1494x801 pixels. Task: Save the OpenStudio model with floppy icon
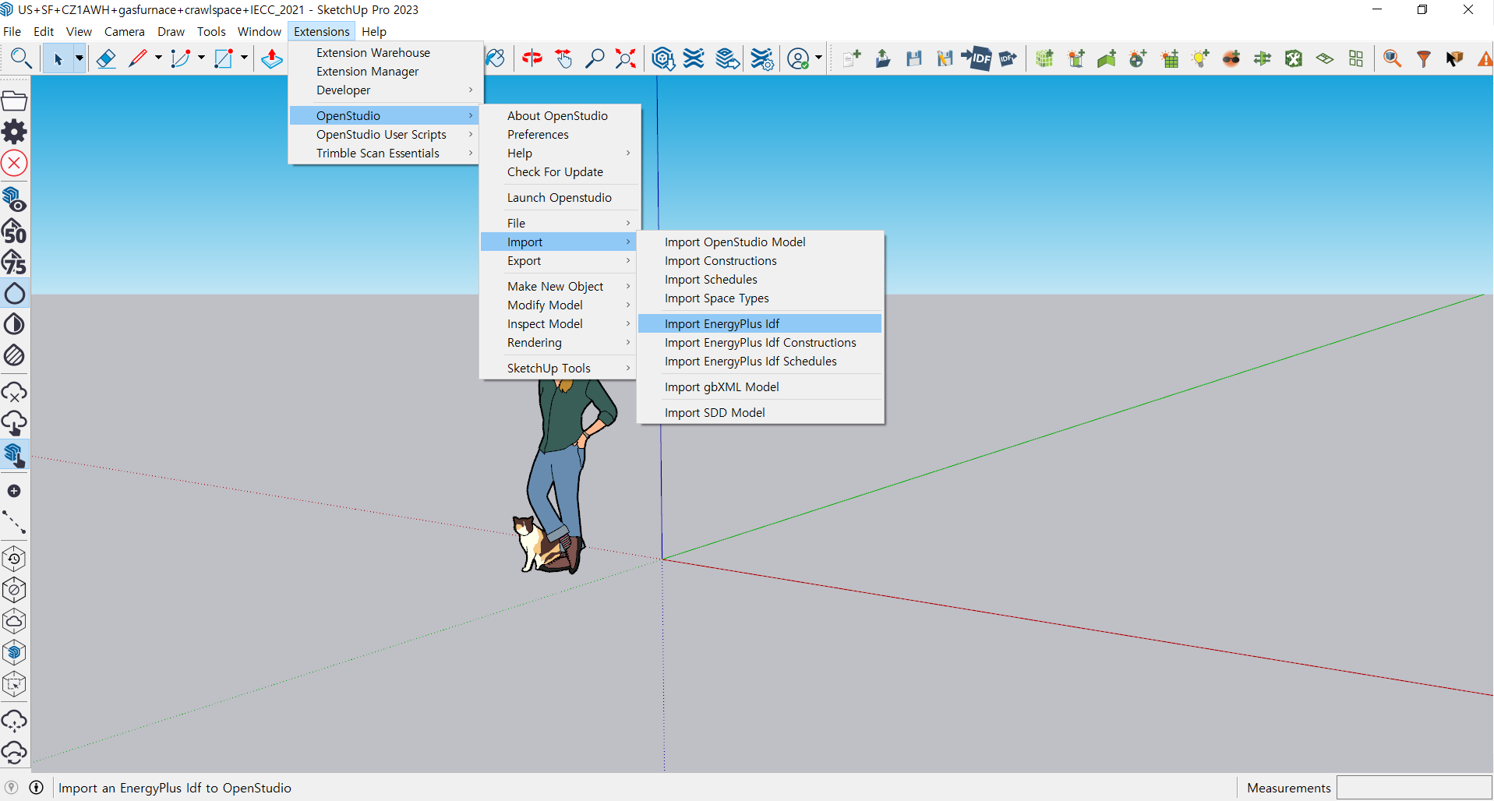tap(914, 58)
